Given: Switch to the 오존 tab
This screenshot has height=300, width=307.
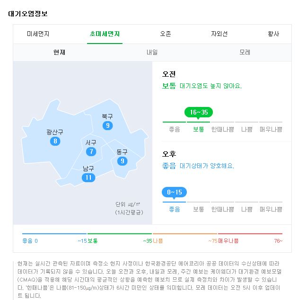Looking at the screenshot, I should [166, 34].
